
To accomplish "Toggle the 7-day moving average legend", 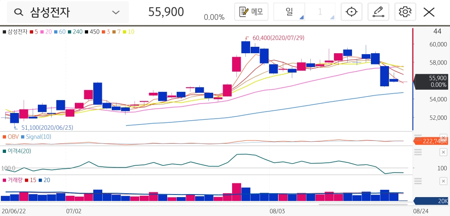I will tap(116, 32).
